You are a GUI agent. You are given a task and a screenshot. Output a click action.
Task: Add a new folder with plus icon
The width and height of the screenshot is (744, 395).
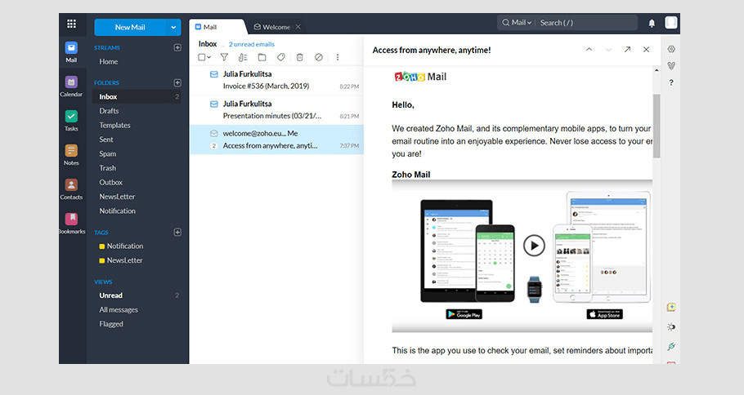177,82
